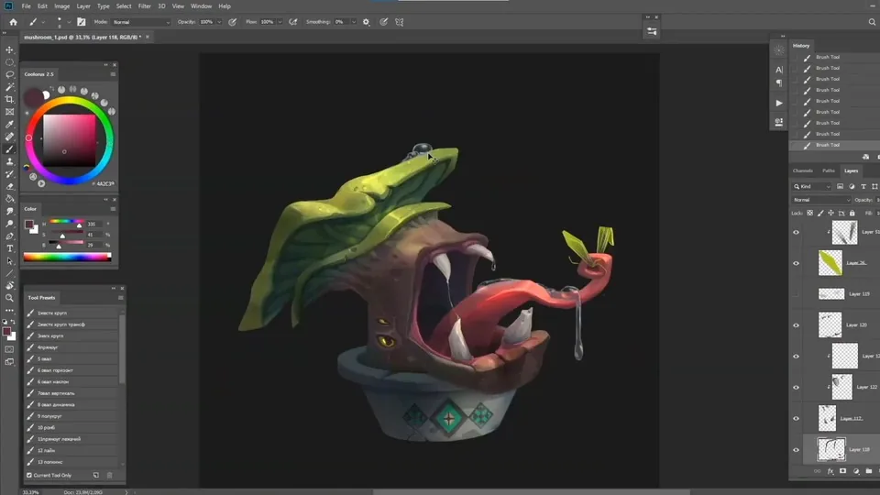Select the Eraser tool

(x=9, y=186)
